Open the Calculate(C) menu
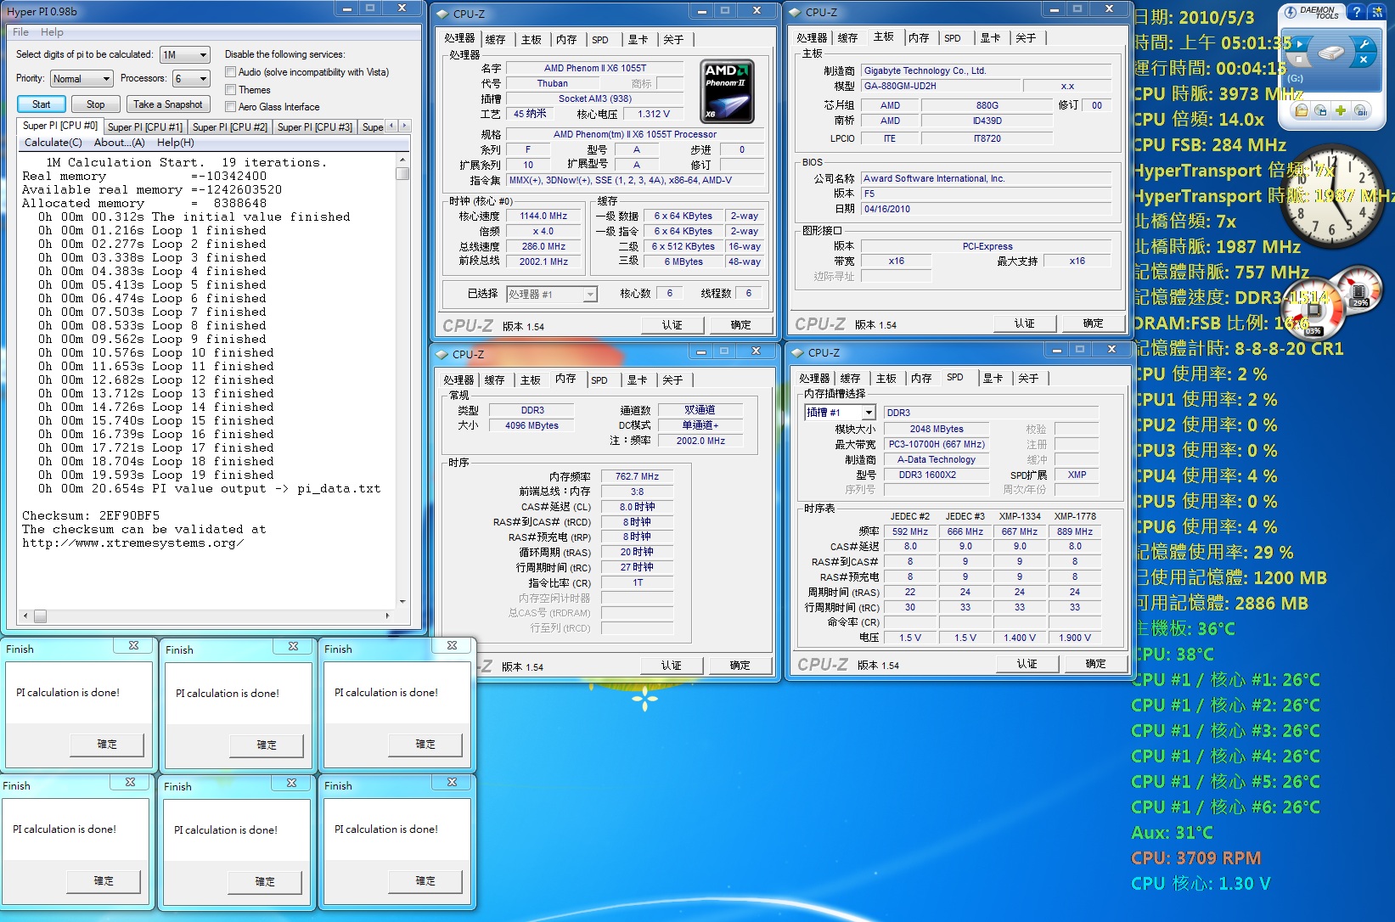 click(53, 143)
